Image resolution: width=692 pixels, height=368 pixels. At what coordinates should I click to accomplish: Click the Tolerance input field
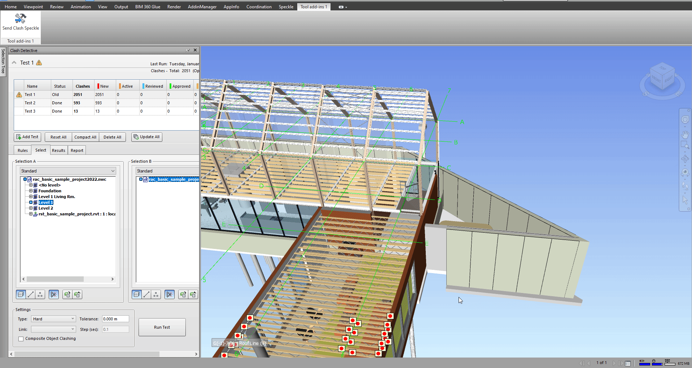(115, 319)
